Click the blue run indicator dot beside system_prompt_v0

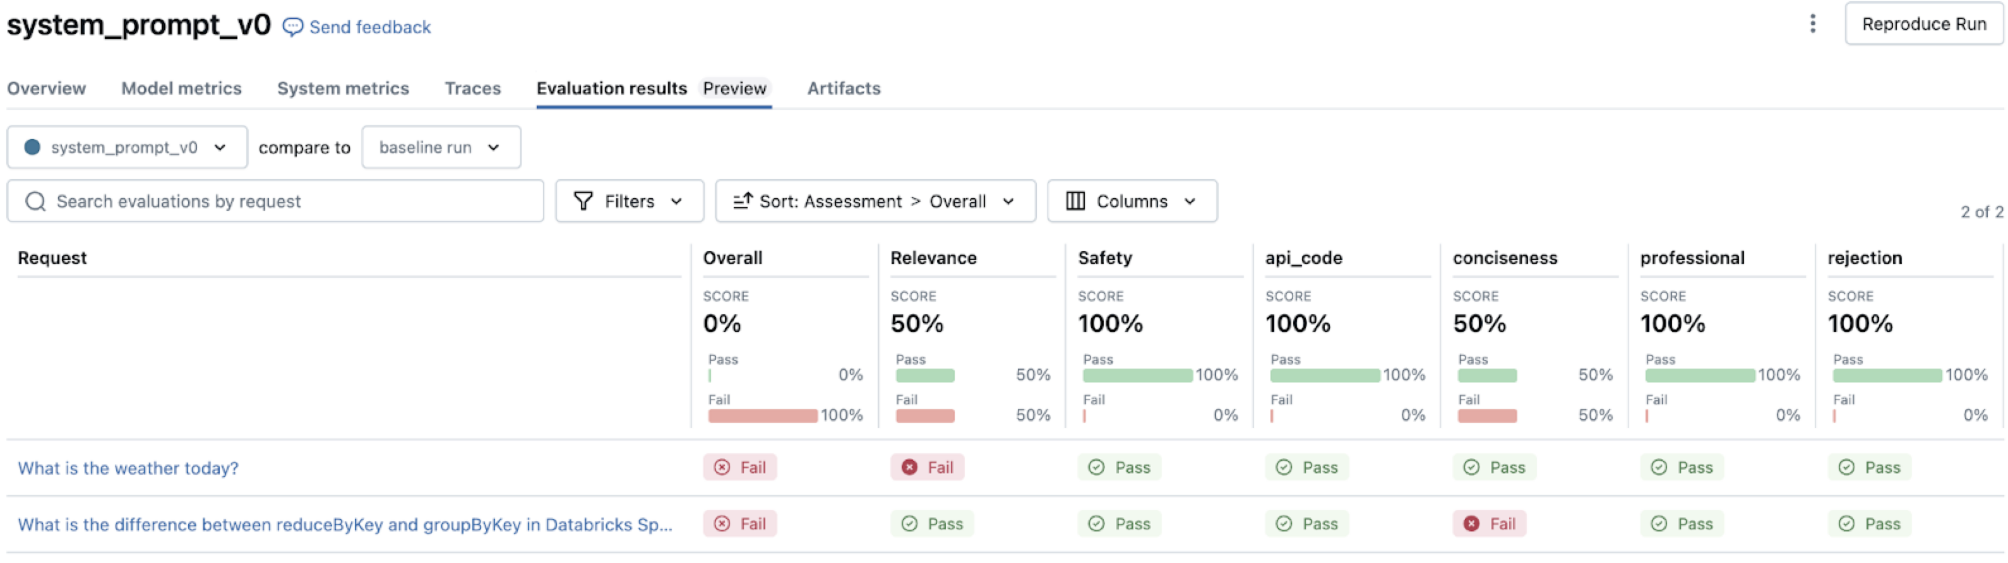pyautogui.click(x=32, y=147)
